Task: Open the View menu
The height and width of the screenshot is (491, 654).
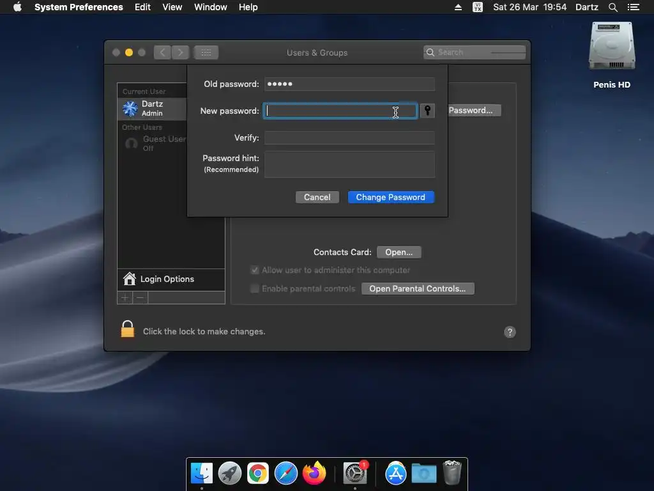Action: (x=172, y=7)
